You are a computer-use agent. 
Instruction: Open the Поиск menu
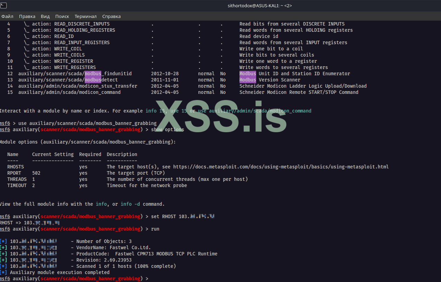pos(62,16)
